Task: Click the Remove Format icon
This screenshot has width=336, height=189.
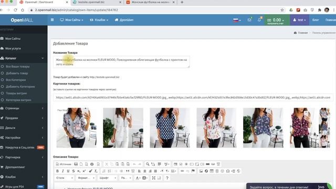Action: [x=96, y=171]
